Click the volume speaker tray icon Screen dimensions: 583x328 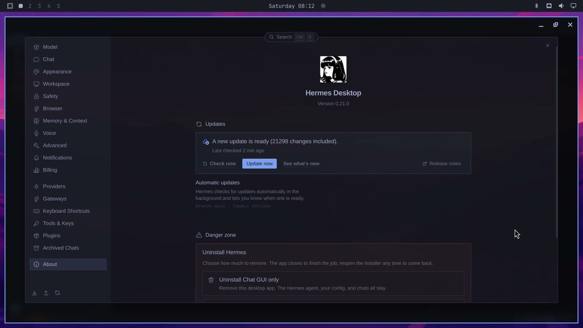point(561,6)
